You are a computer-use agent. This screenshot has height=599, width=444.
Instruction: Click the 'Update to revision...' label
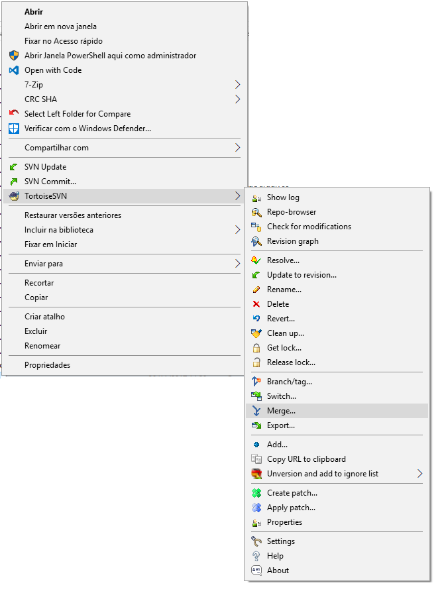[302, 275]
